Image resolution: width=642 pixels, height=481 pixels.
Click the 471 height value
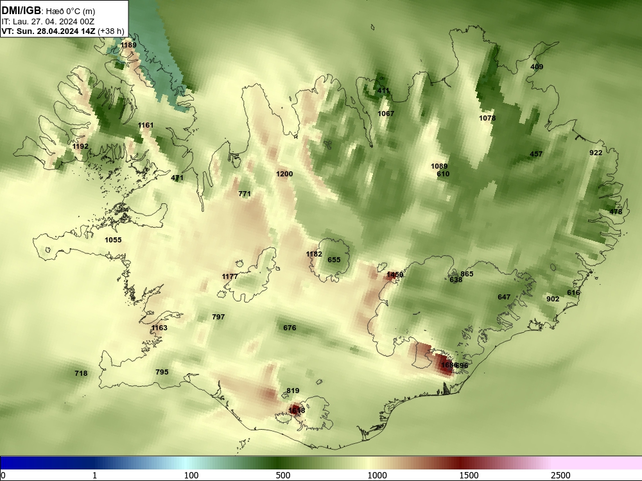(177, 178)
